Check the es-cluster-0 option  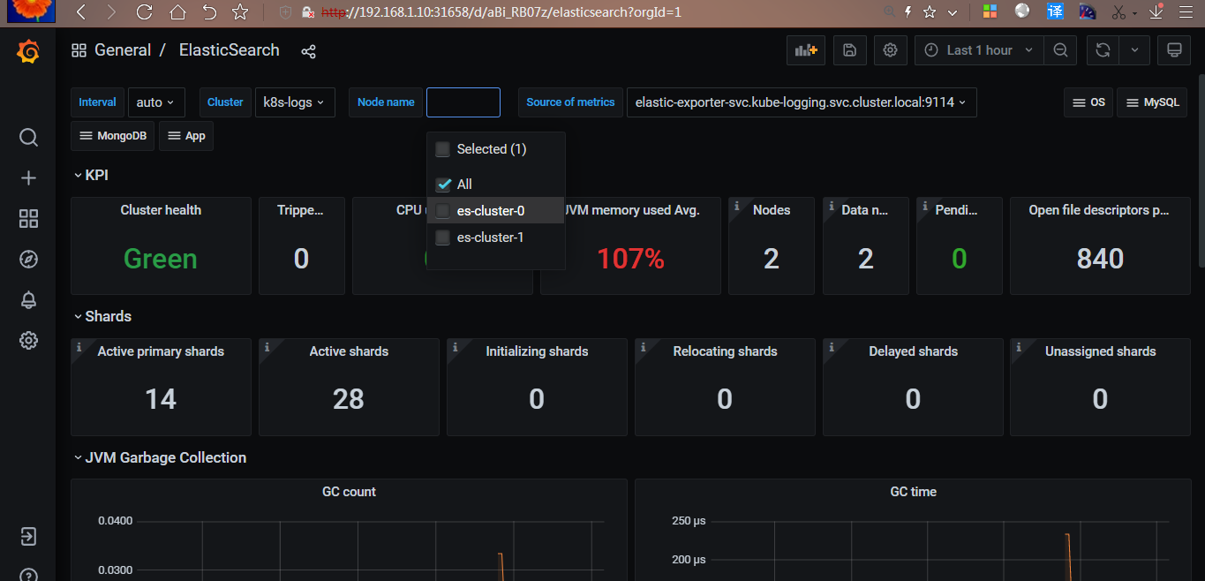click(443, 211)
